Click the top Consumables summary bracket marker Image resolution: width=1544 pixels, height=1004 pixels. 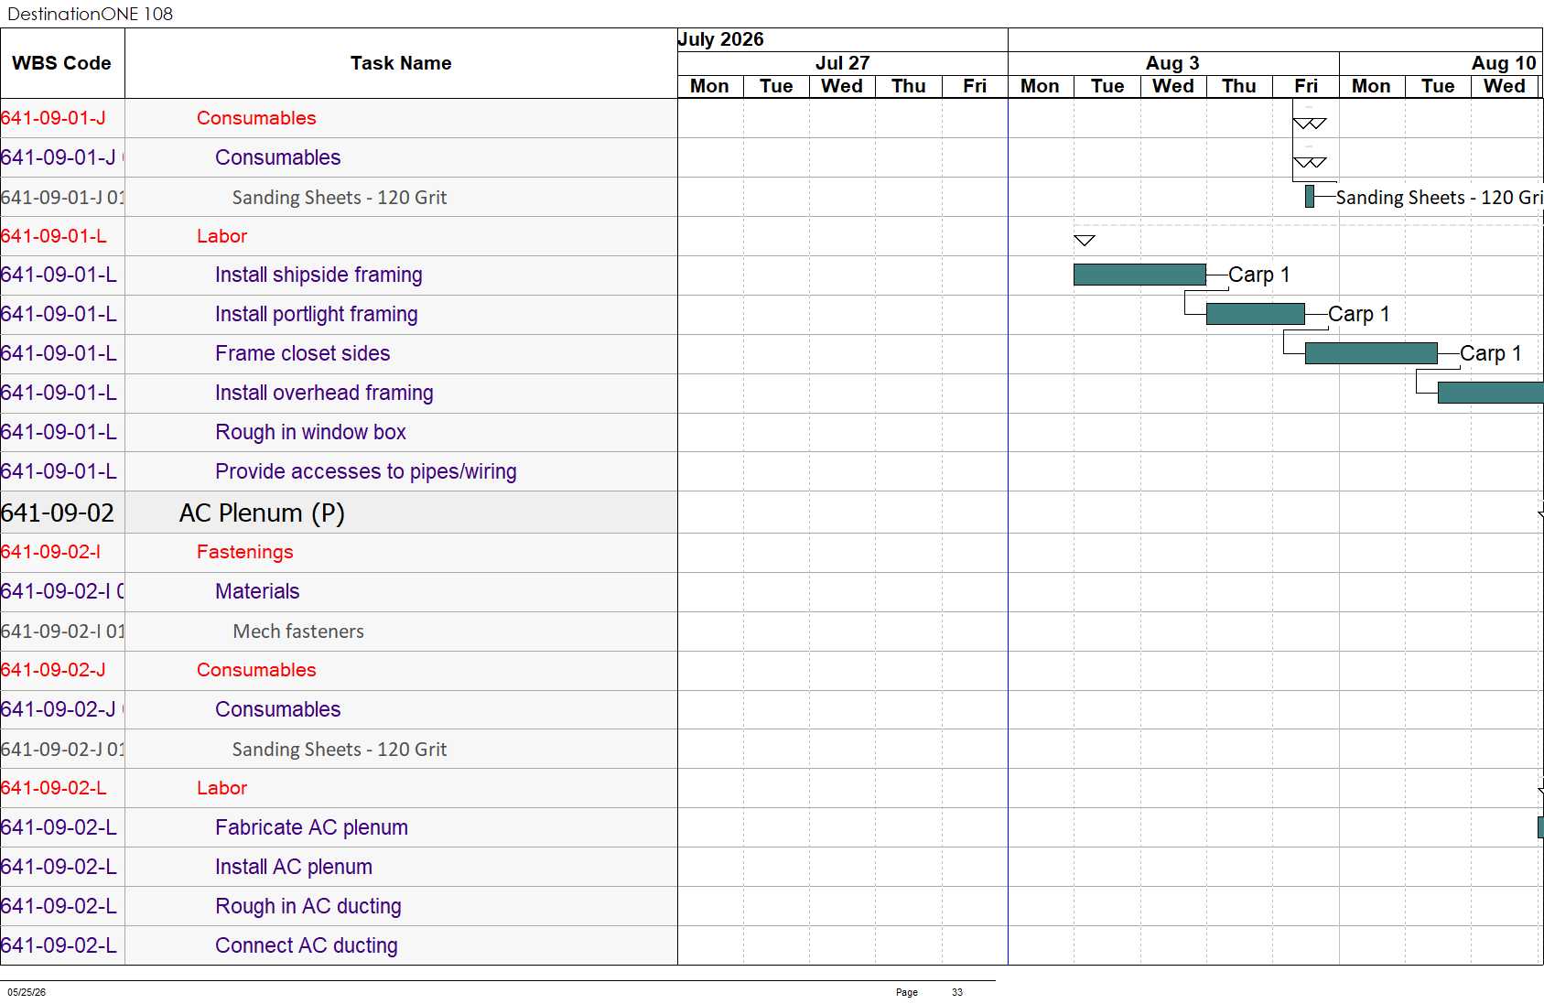coord(1310,124)
